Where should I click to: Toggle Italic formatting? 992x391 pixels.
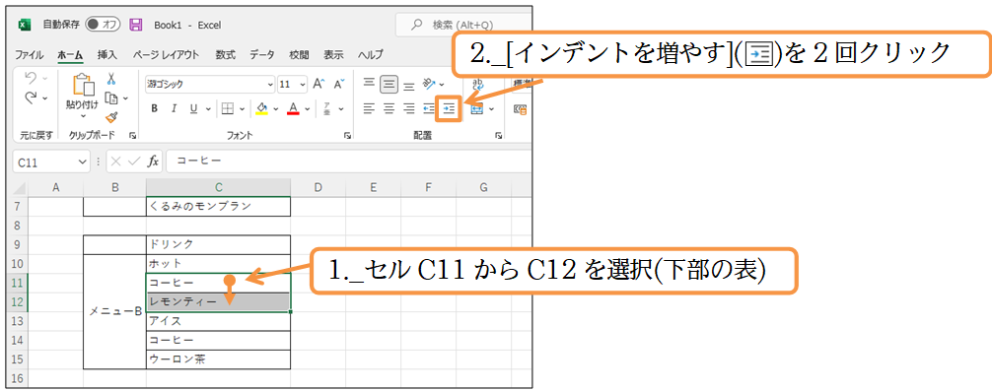(x=174, y=108)
